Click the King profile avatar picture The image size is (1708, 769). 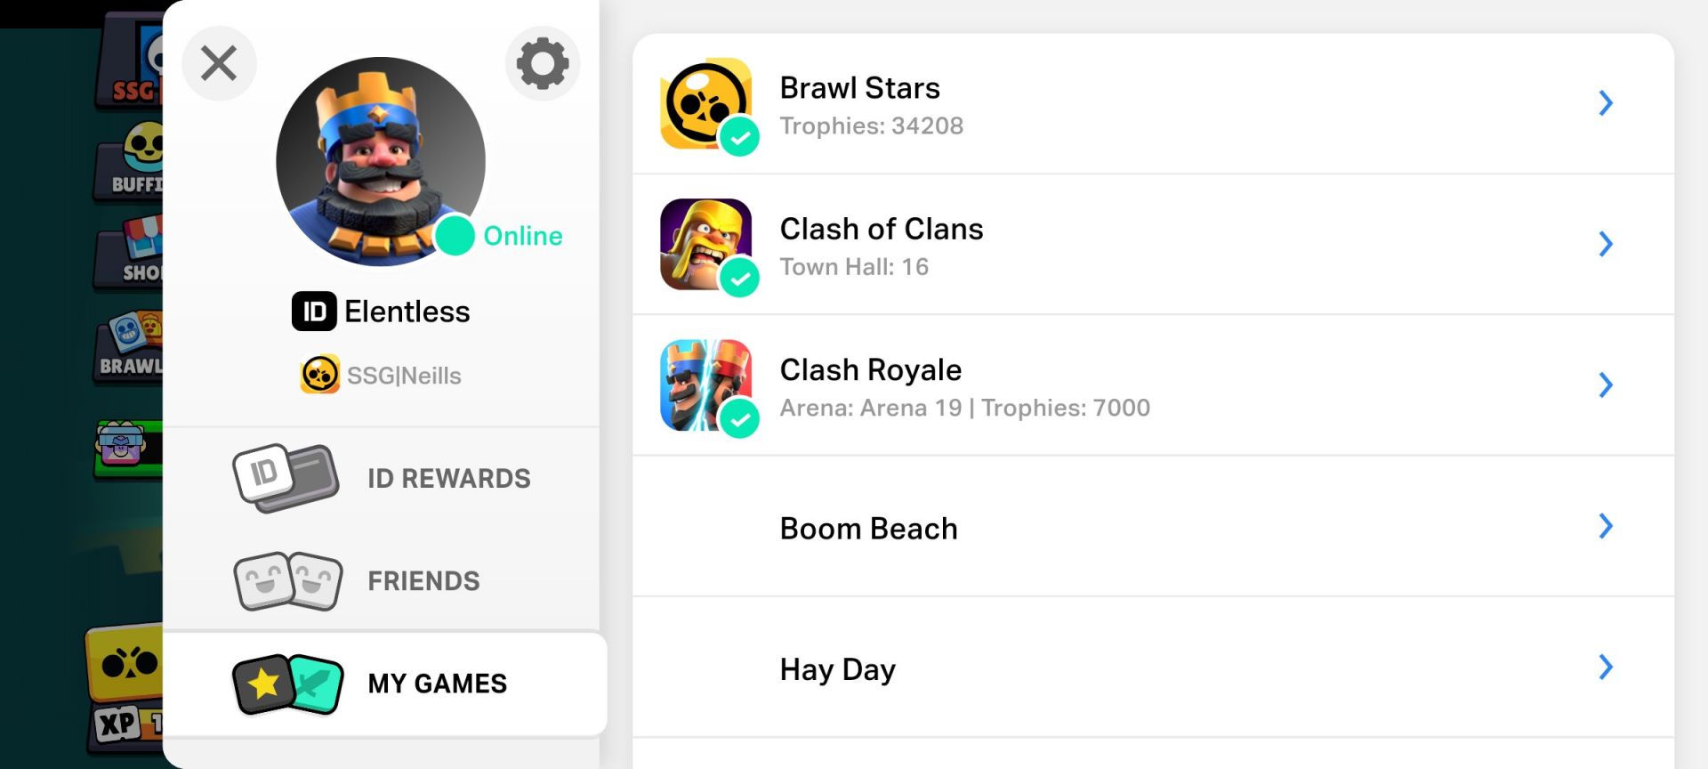pos(380,161)
